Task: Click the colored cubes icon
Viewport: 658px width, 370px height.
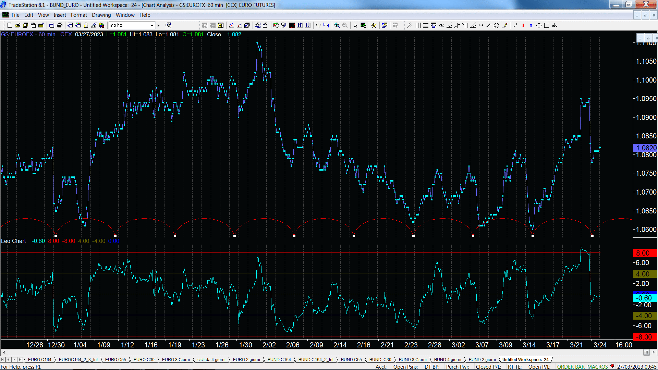Action: (101, 25)
